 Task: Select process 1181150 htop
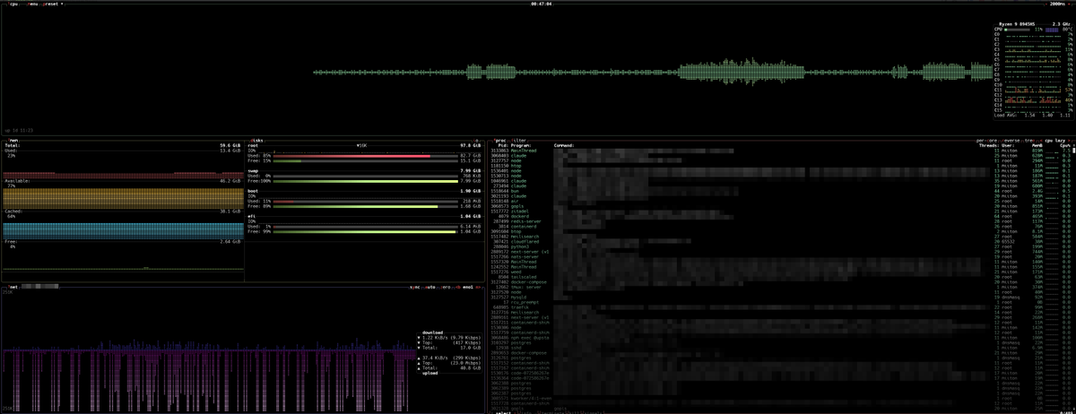781,167
